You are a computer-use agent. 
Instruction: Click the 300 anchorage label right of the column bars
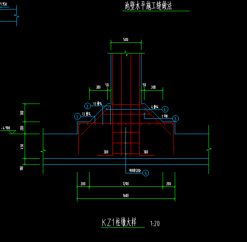pyautogui.click(x=146, y=152)
